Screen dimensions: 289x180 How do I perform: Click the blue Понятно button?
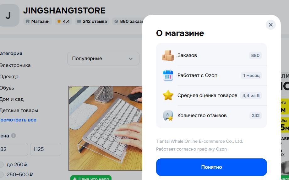(211, 167)
